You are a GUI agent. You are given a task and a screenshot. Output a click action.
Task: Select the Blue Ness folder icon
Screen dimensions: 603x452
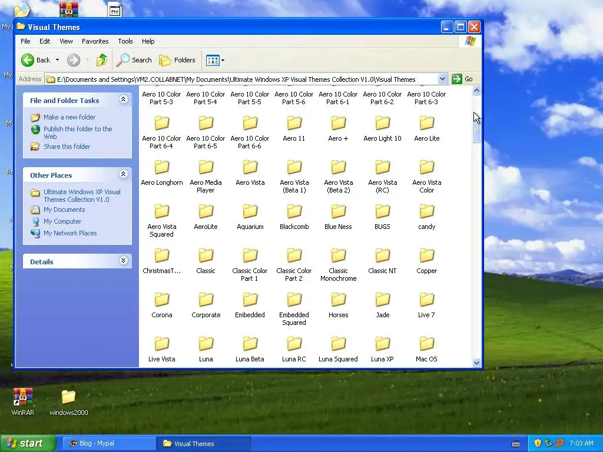point(339,211)
